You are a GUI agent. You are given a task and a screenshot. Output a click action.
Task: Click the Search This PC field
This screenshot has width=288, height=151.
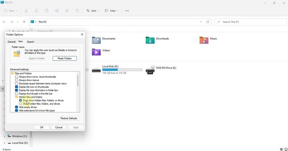pos(250,22)
